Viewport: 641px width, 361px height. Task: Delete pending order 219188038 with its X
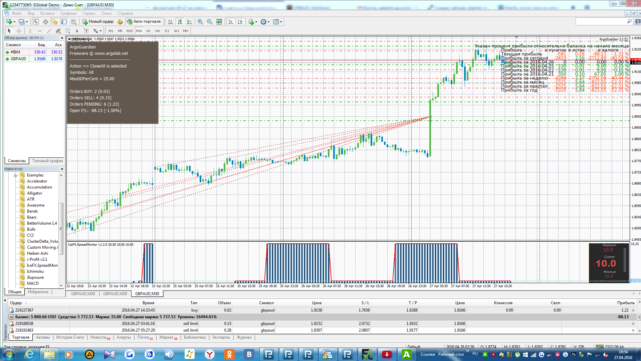click(633, 324)
